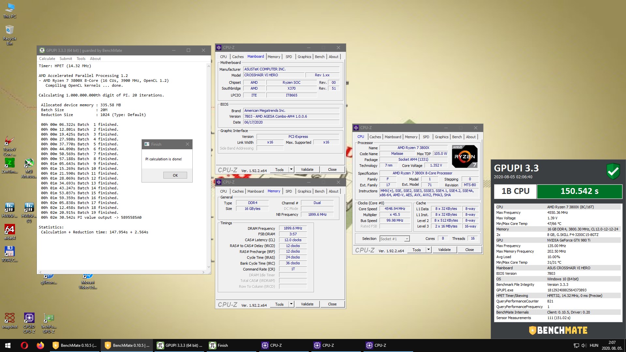Open Tools dropdown arrow in Memory CPU-Z

coord(291,304)
